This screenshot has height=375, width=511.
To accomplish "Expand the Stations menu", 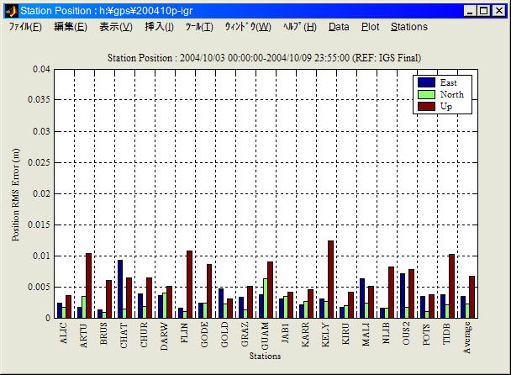I will (408, 27).
